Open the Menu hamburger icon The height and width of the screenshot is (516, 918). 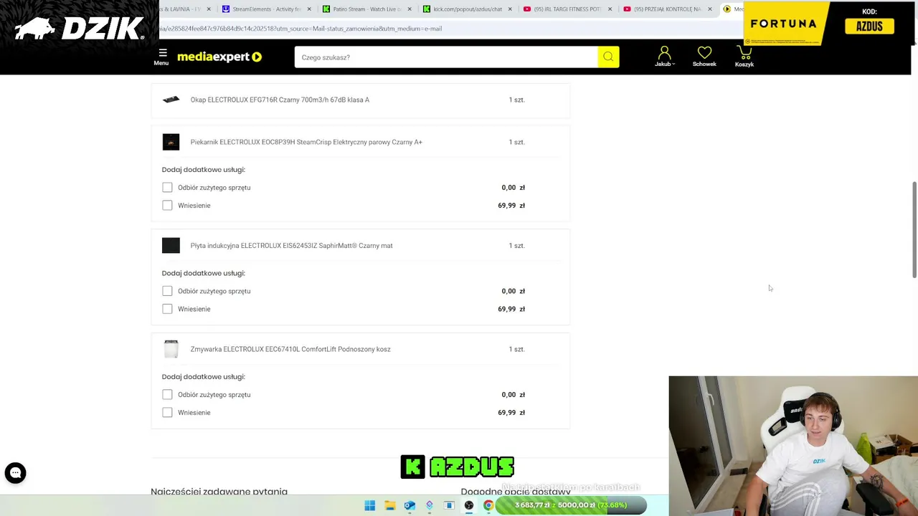pos(162,53)
